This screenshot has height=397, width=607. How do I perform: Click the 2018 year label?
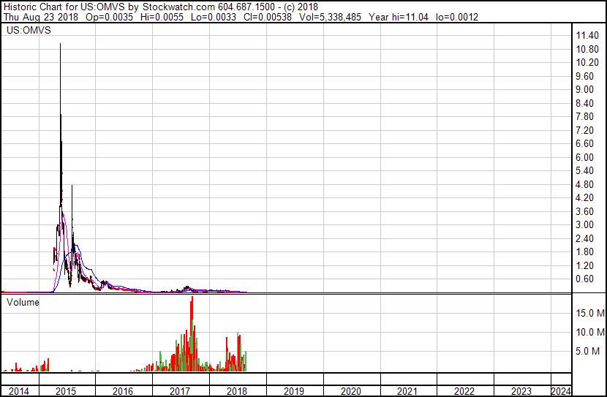[237, 391]
